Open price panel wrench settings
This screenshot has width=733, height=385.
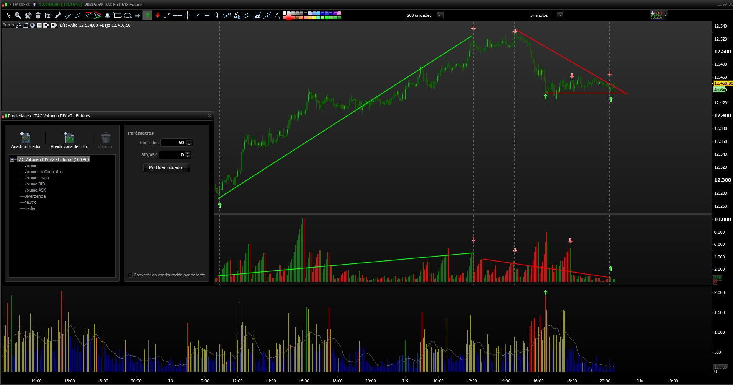pos(18,25)
